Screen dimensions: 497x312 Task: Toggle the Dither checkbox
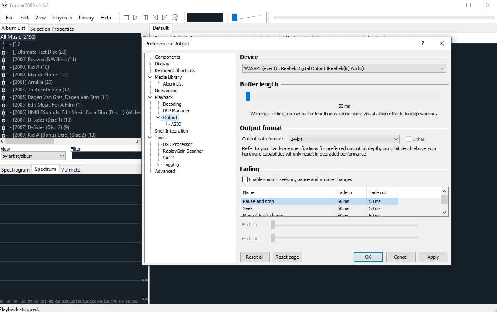409,139
